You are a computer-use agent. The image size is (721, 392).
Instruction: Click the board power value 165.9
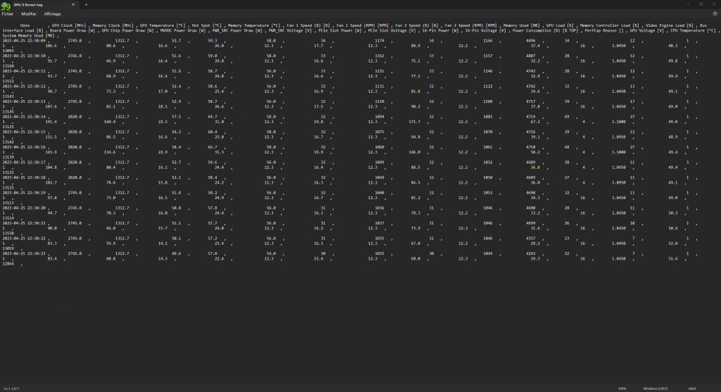[x=51, y=152]
